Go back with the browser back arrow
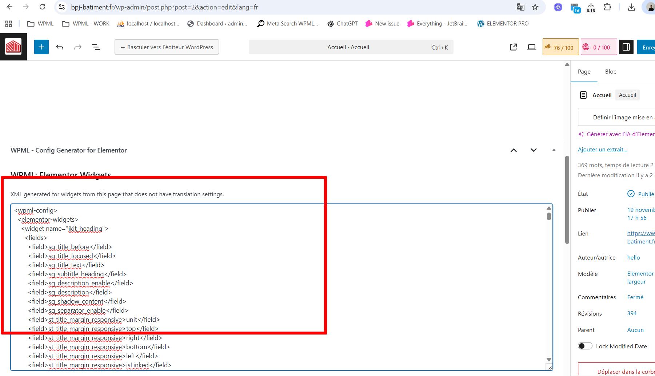 tap(10, 7)
